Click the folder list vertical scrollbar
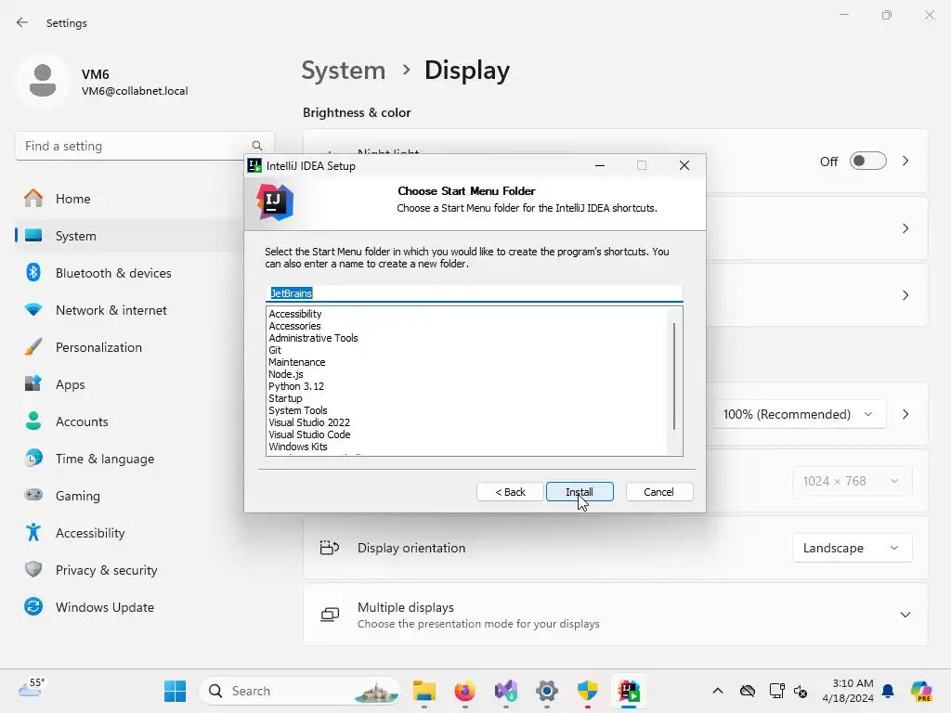The width and height of the screenshot is (951, 713). pos(674,376)
